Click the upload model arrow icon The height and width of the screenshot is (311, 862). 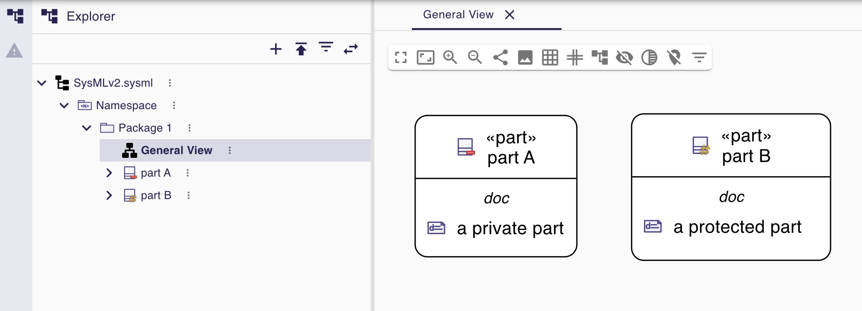301,49
